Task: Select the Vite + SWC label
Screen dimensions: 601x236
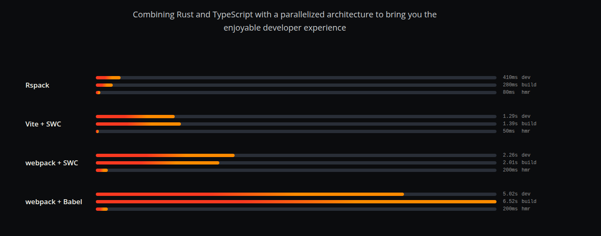Action: coord(43,124)
